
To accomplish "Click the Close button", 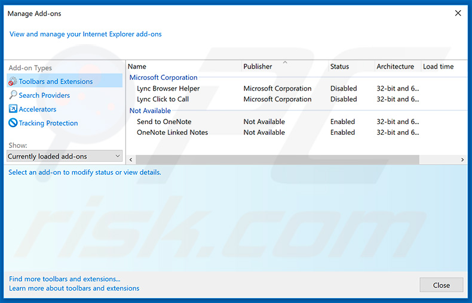I will [x=442, y=285].
